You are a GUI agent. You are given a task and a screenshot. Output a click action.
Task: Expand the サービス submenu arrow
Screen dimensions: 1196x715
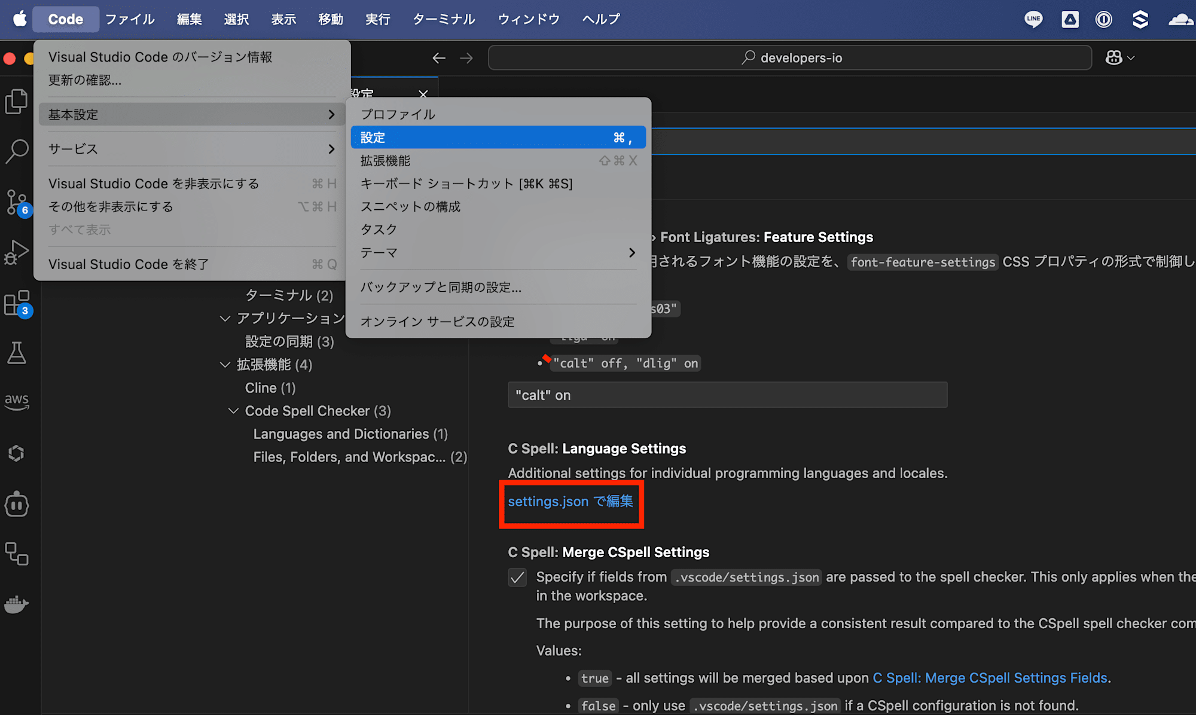[x=332, y=149]
